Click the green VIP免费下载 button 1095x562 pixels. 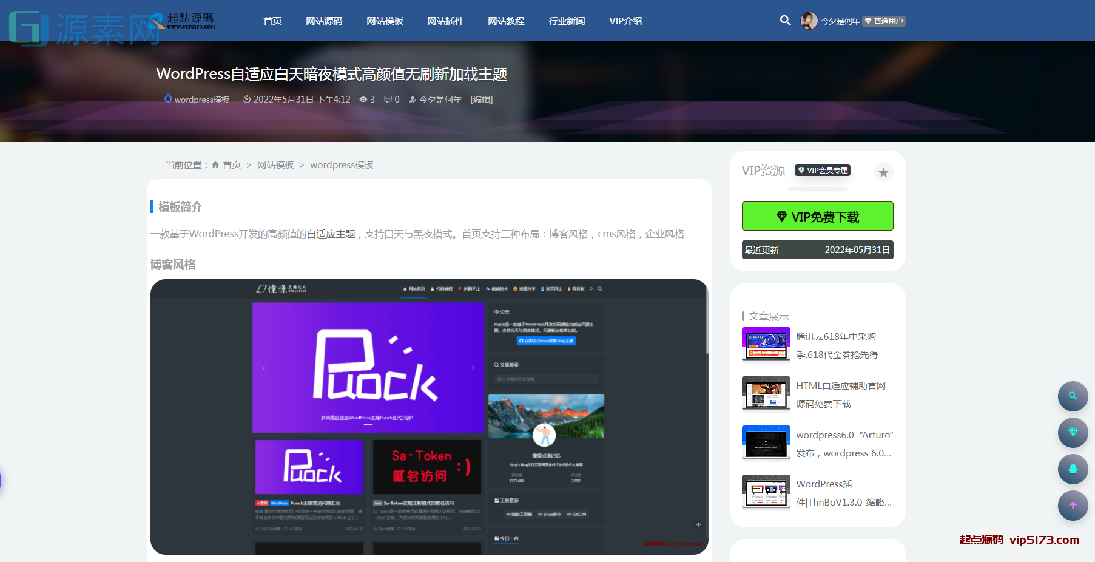pyautogui.click(x=817, y=216)
